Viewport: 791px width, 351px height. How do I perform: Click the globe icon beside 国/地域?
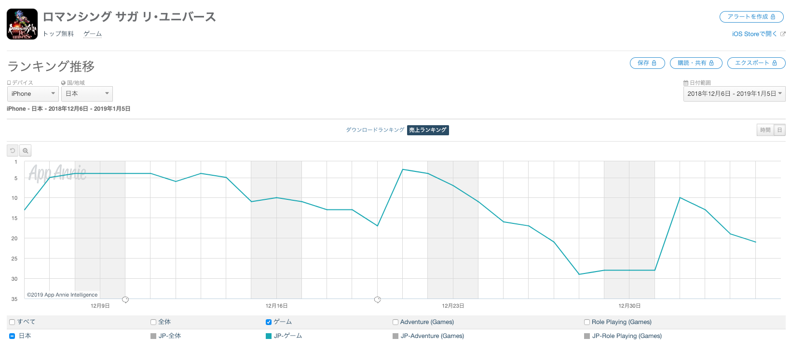(63, 83)
